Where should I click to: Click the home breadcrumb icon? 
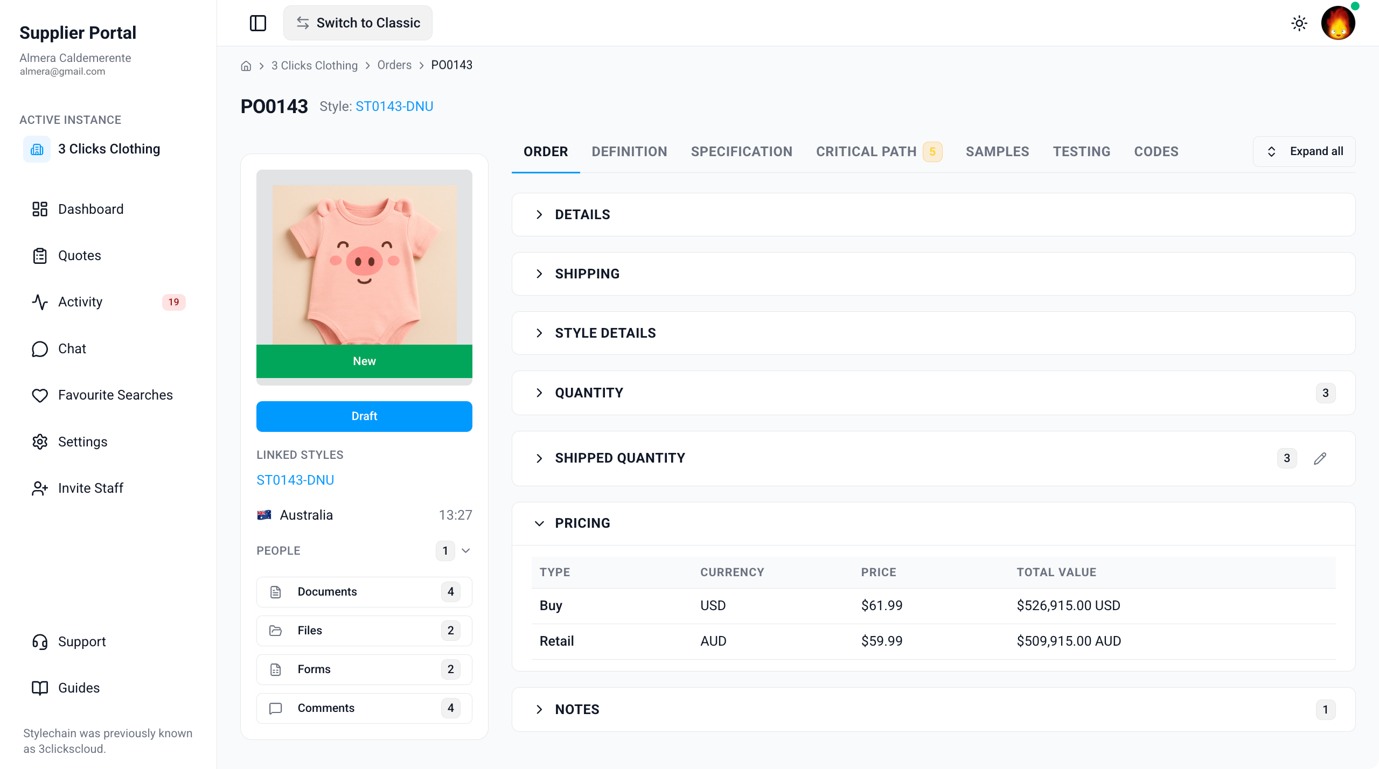coord(246,66)
